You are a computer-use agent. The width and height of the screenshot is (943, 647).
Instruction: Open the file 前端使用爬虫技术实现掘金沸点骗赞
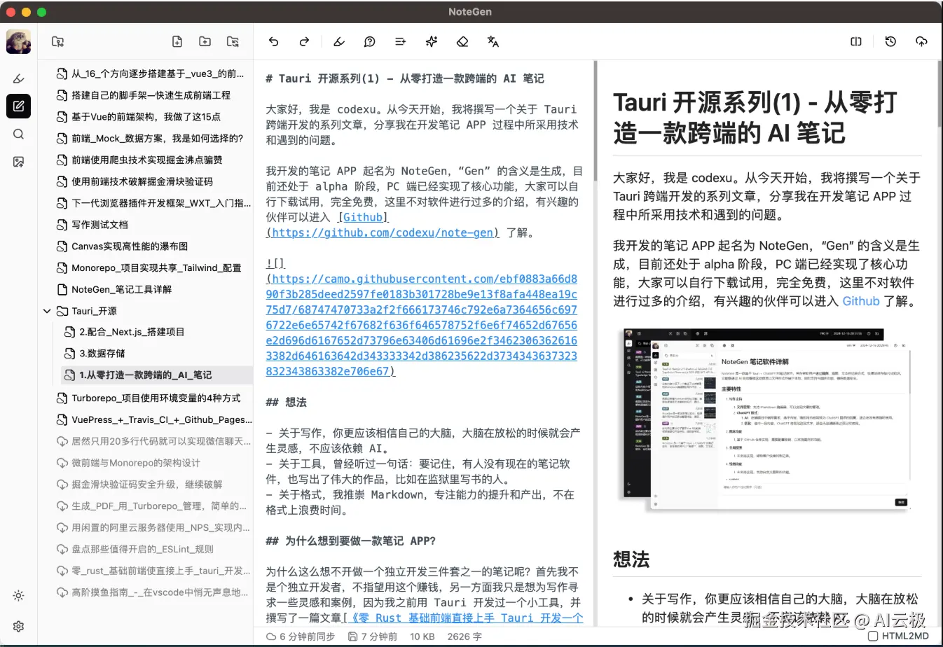click(x=147, y=160)
